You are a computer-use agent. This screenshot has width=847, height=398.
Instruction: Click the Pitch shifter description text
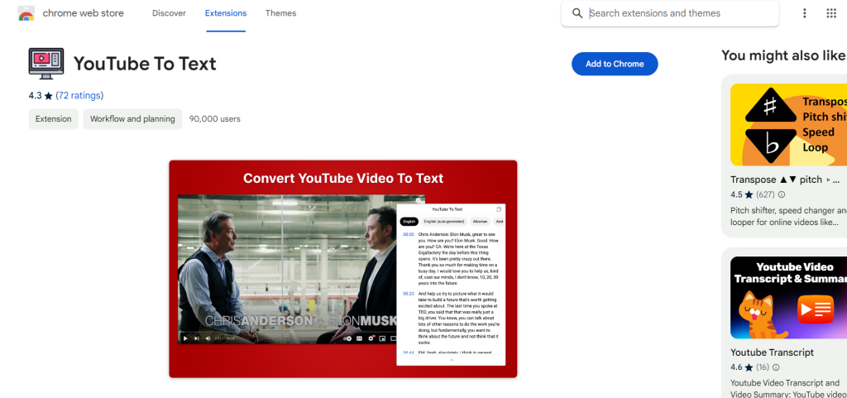coord(788,216)
